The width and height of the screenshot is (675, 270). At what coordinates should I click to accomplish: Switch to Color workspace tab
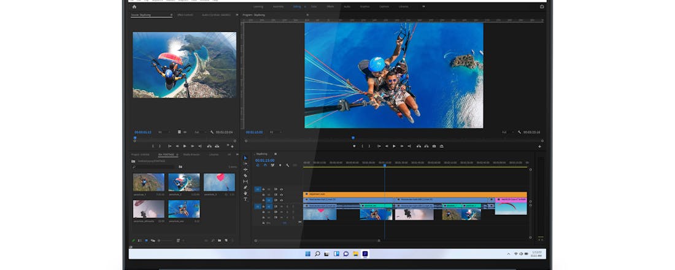pos(314,7)
